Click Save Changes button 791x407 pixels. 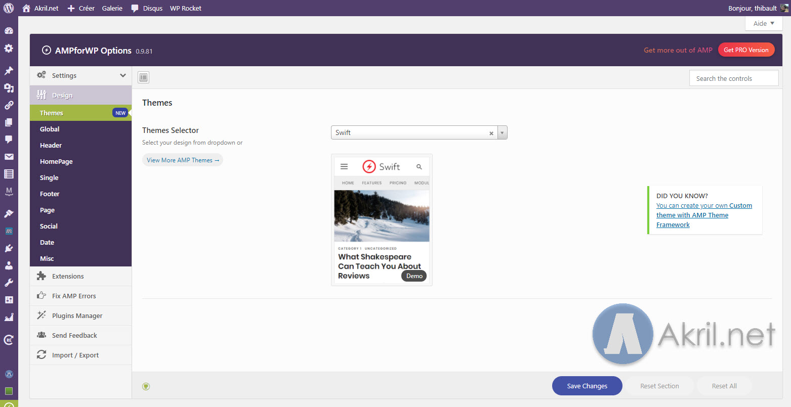(x=587, y=386)
